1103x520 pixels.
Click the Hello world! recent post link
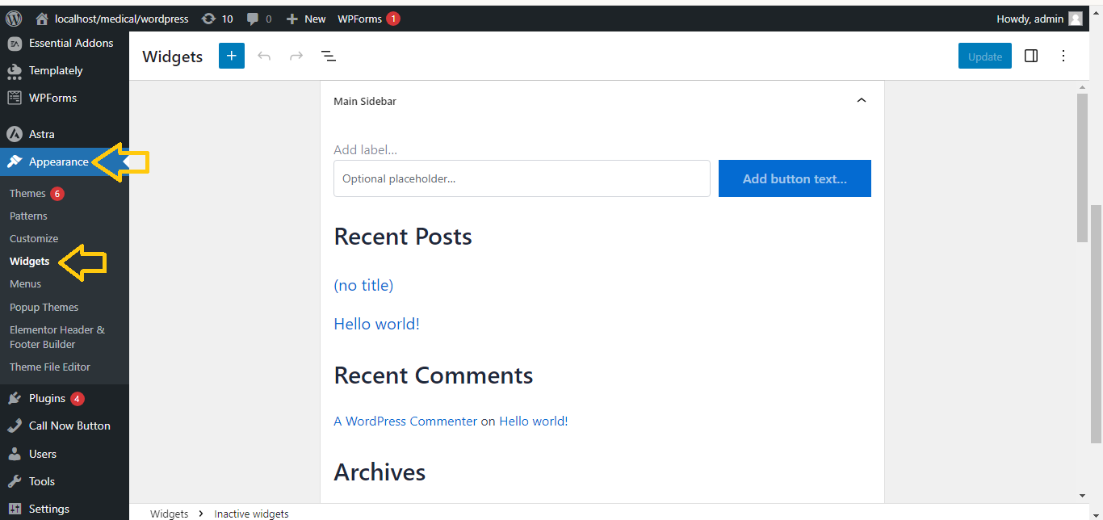(x=376, y=324)
